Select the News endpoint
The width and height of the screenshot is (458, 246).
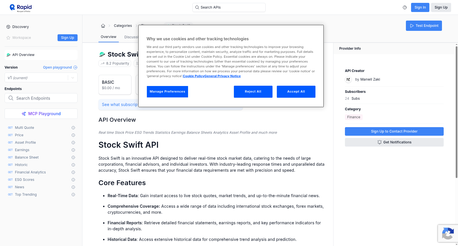[19, 187]
